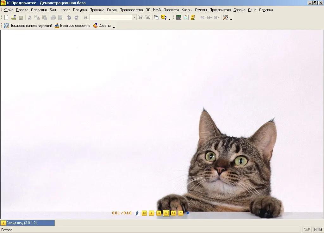Click the Save diskette icon
Screen dimensions: 324x233
point(21,18)
